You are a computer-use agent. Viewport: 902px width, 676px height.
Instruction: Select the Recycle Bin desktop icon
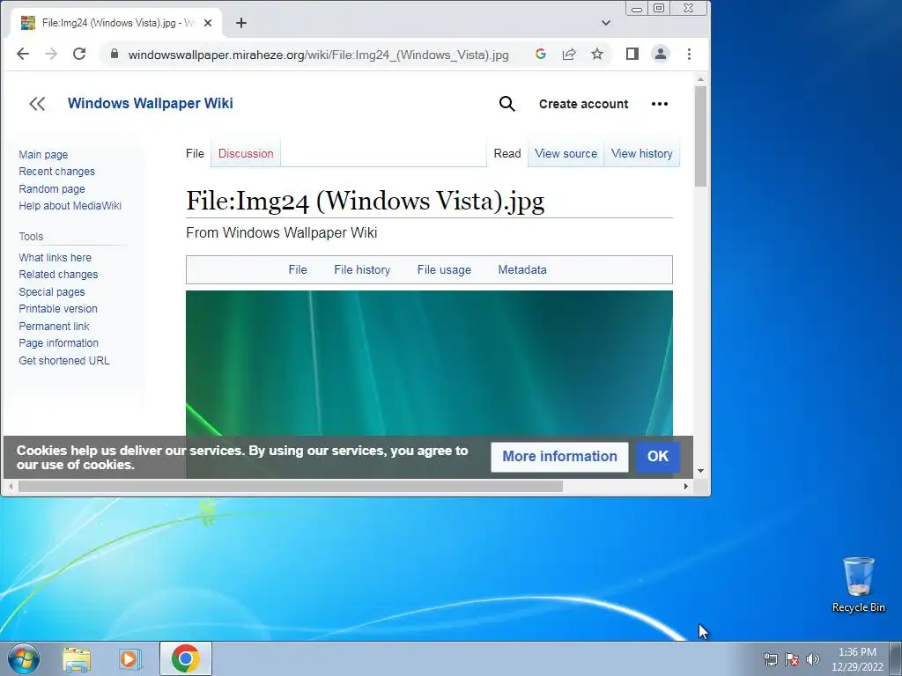(858, 584)
